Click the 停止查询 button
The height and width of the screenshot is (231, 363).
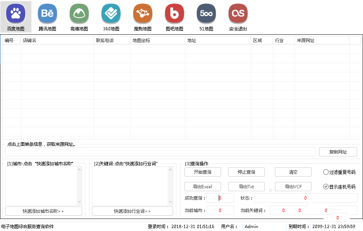pos(246,172)
